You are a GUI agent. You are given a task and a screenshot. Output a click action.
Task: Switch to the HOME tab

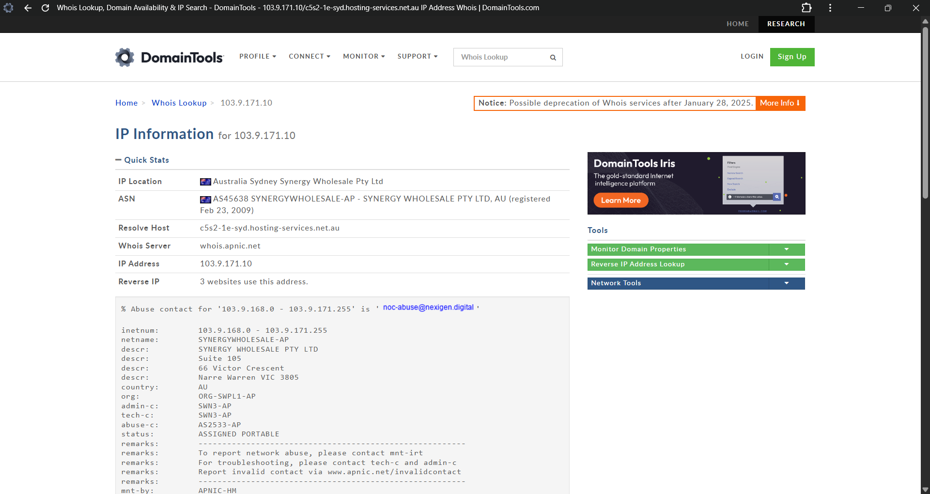pos(738,24)
